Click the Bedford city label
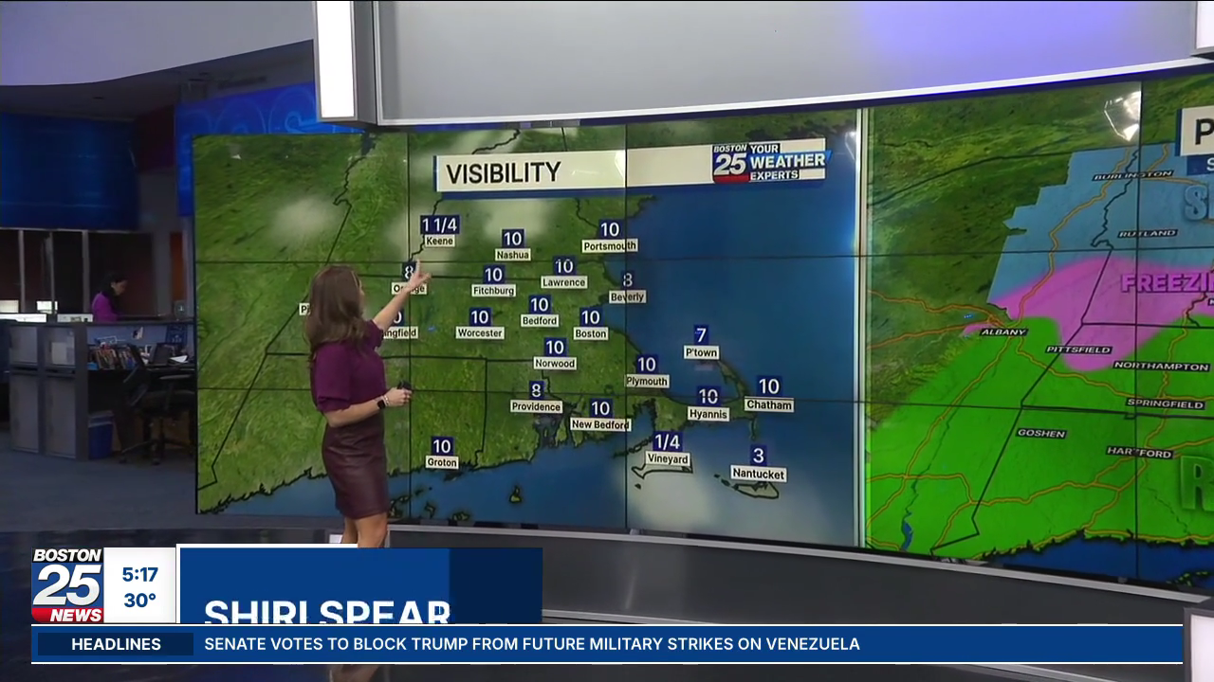 coord(540,321)
